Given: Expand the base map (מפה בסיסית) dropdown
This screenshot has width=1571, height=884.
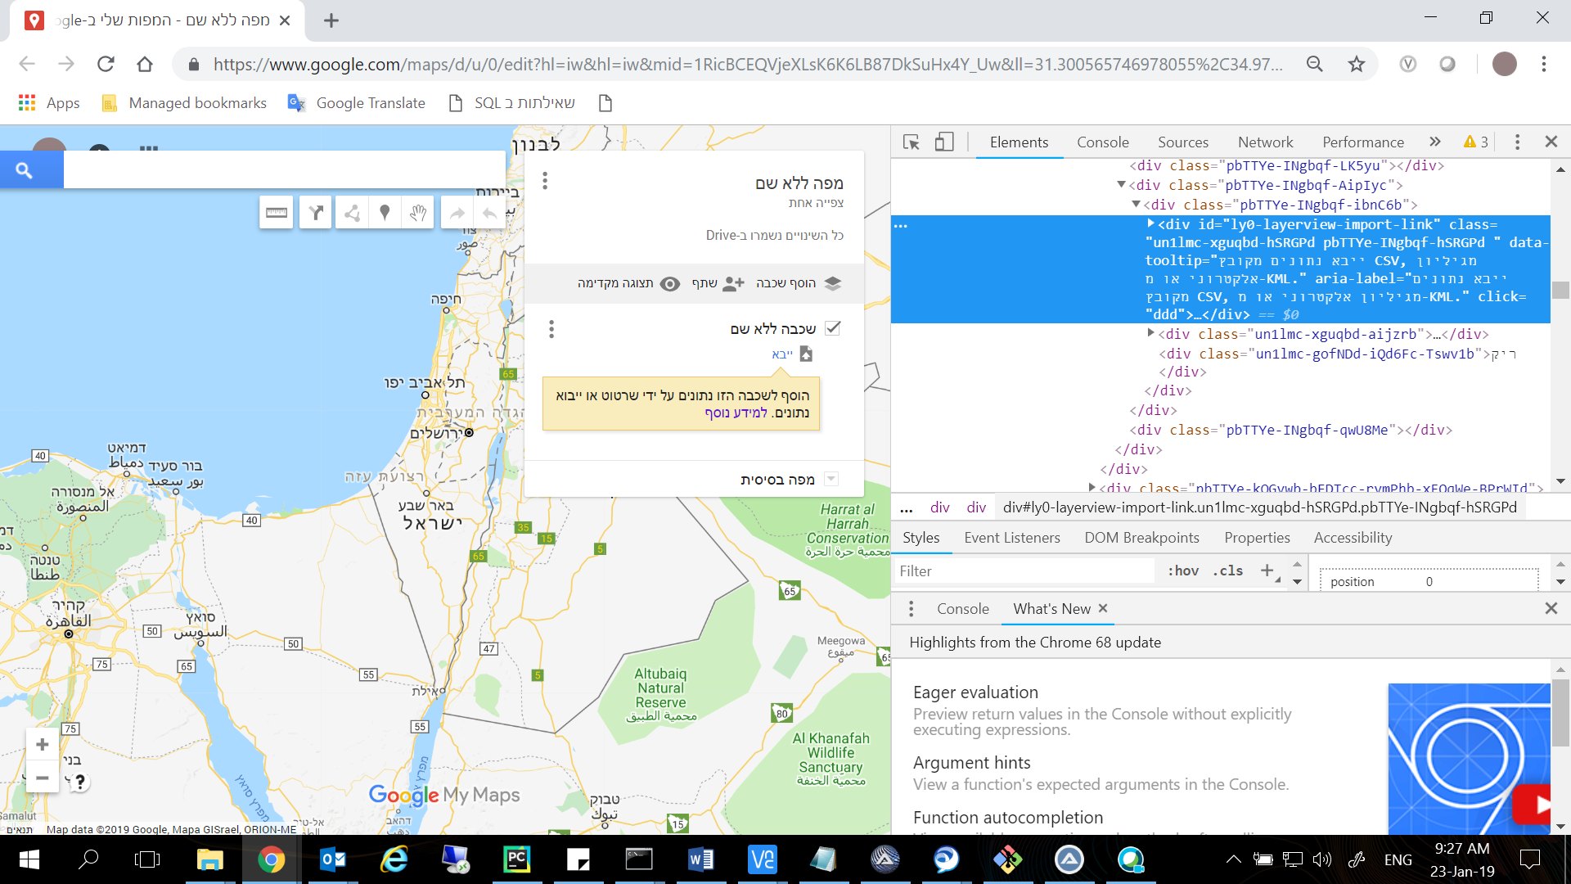Looking at the screenshot, I should pos(831,479).
